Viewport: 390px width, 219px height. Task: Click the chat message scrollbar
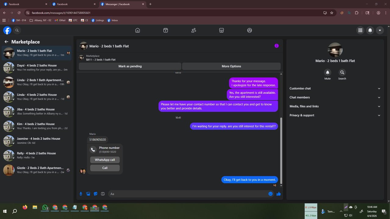tap(281, 151)
